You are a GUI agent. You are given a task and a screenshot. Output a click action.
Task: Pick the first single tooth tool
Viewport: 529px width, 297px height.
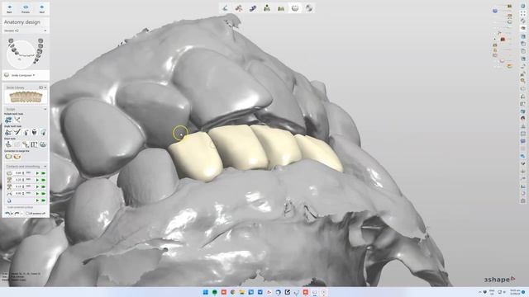click(8, 132)
